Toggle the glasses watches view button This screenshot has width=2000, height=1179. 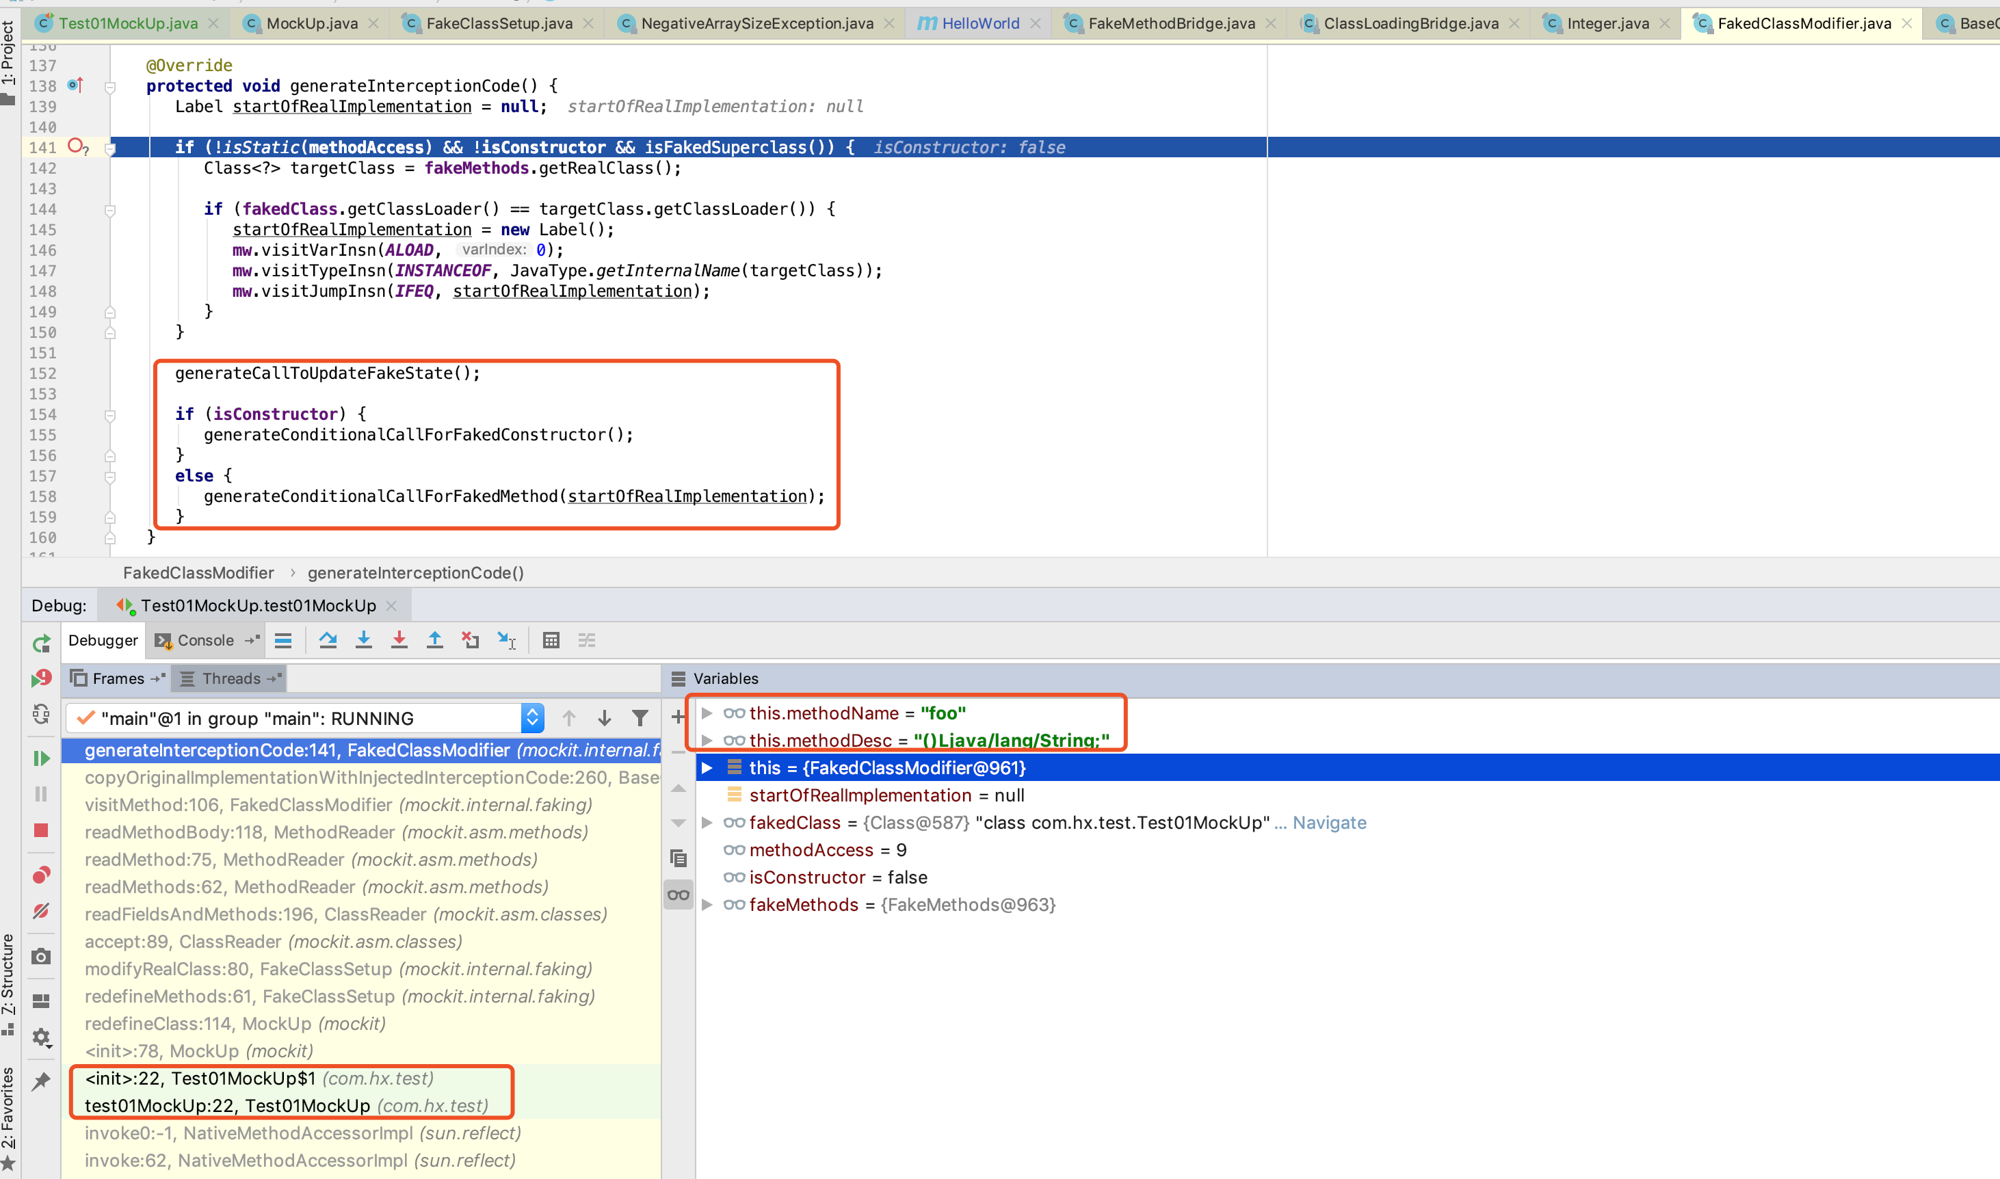[678, 895]
